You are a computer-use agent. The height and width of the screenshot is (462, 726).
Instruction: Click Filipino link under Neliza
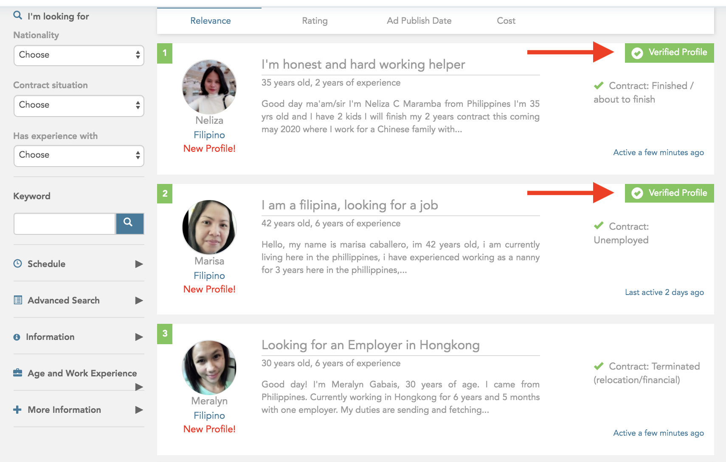[209, 135]
